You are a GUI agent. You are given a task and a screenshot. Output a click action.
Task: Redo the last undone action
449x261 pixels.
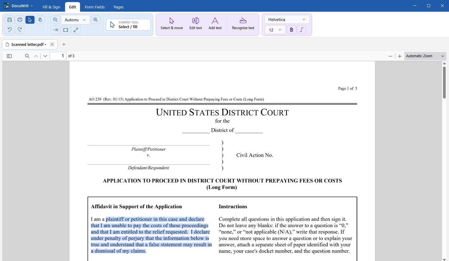(20, 30)
